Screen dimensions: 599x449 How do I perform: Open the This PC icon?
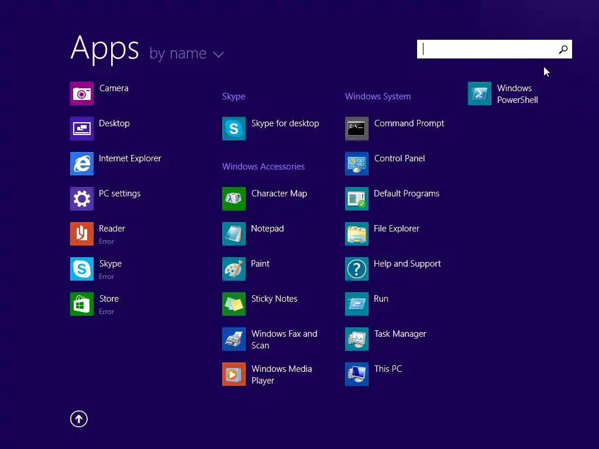coord(357,374)
